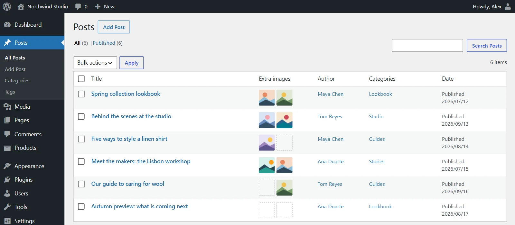Image resolution: width=515 pixels, height=225 pixels.
Task: Click the Studio category link
Action: tap(376, 117)
